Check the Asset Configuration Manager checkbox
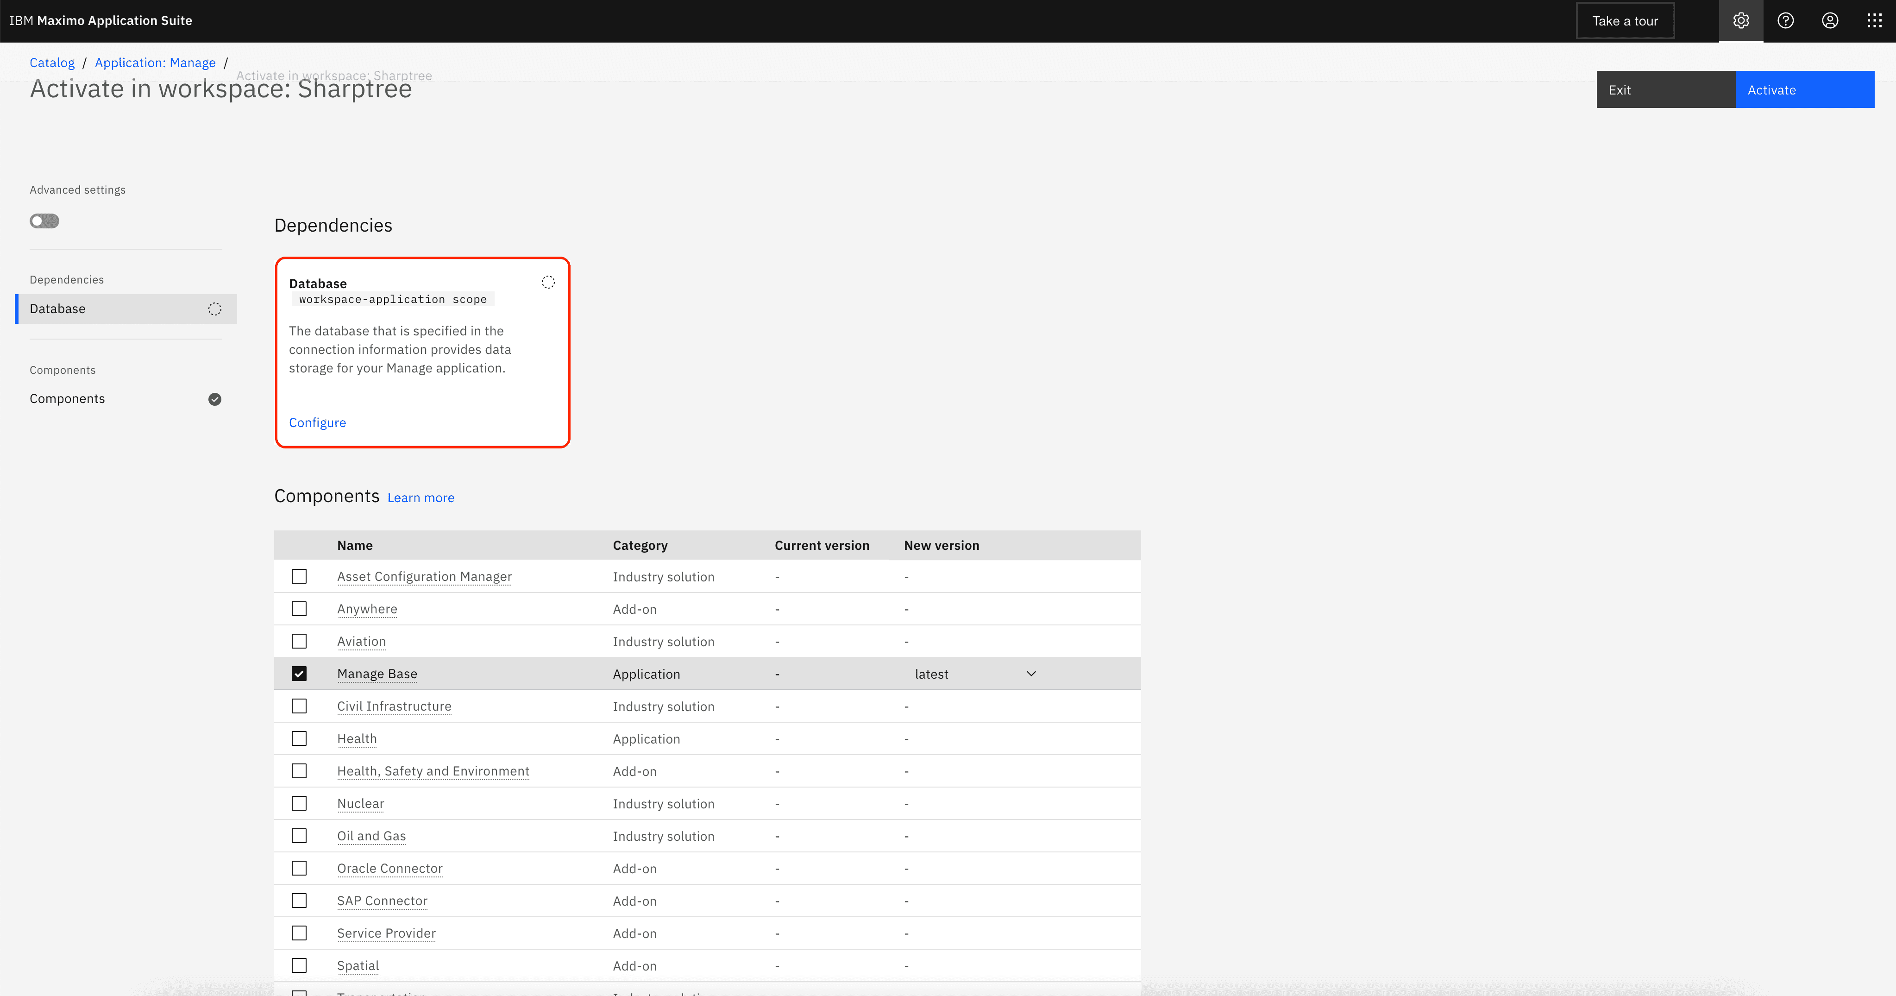 pyautogui.click(x=299, y=576)
